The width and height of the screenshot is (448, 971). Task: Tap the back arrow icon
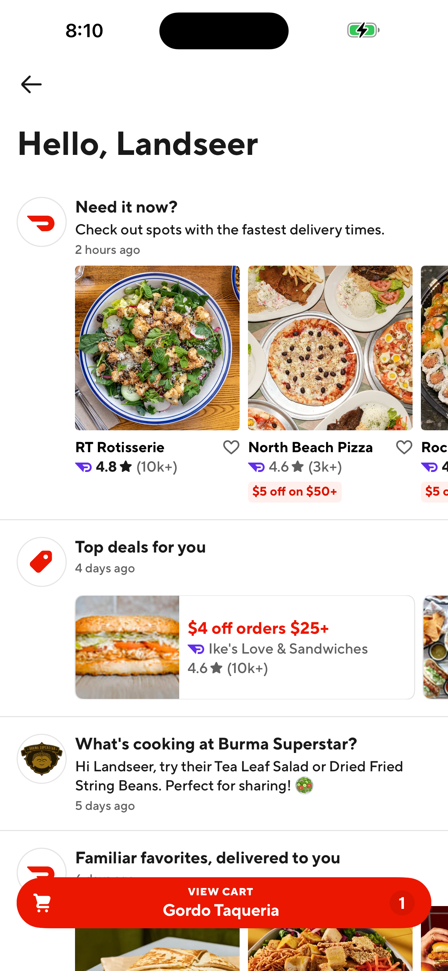(x=31, y=84)
